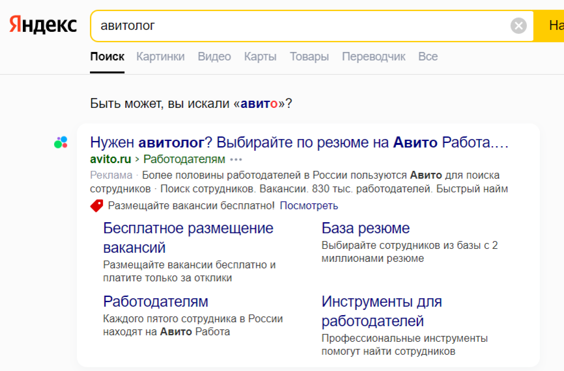Open the Переводчик tab

pyautogui.click(x=374, y=57)
